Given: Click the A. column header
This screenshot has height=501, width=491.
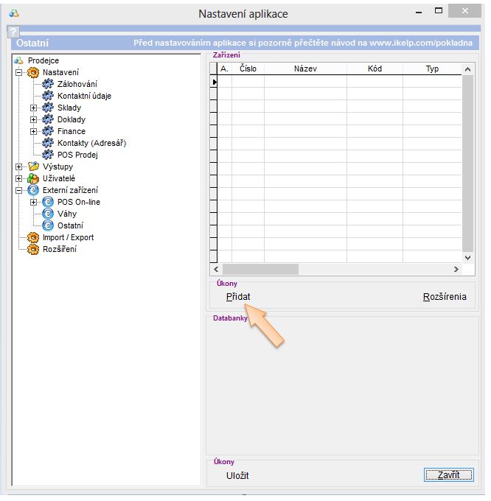Looking at the screenshot, I should point(224,69).
